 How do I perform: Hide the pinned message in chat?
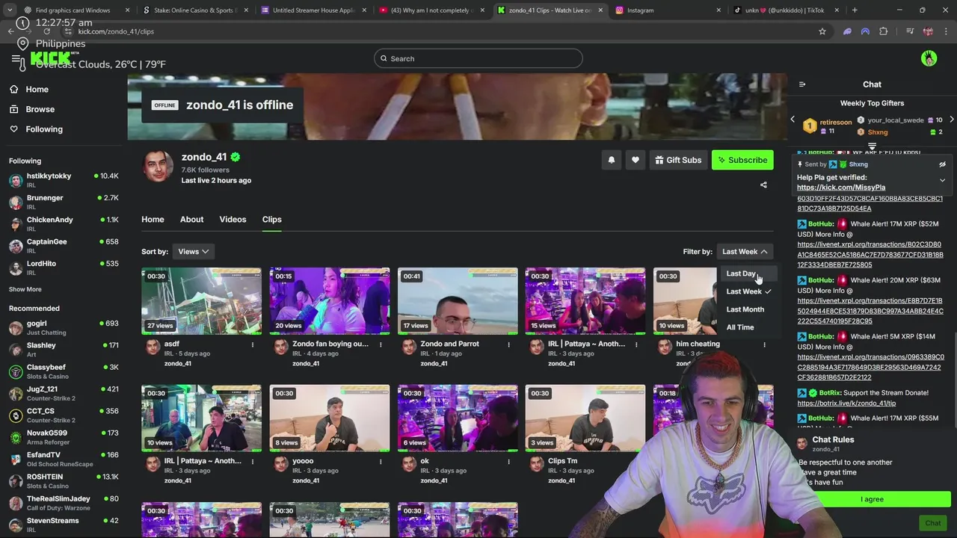[942, 164]
